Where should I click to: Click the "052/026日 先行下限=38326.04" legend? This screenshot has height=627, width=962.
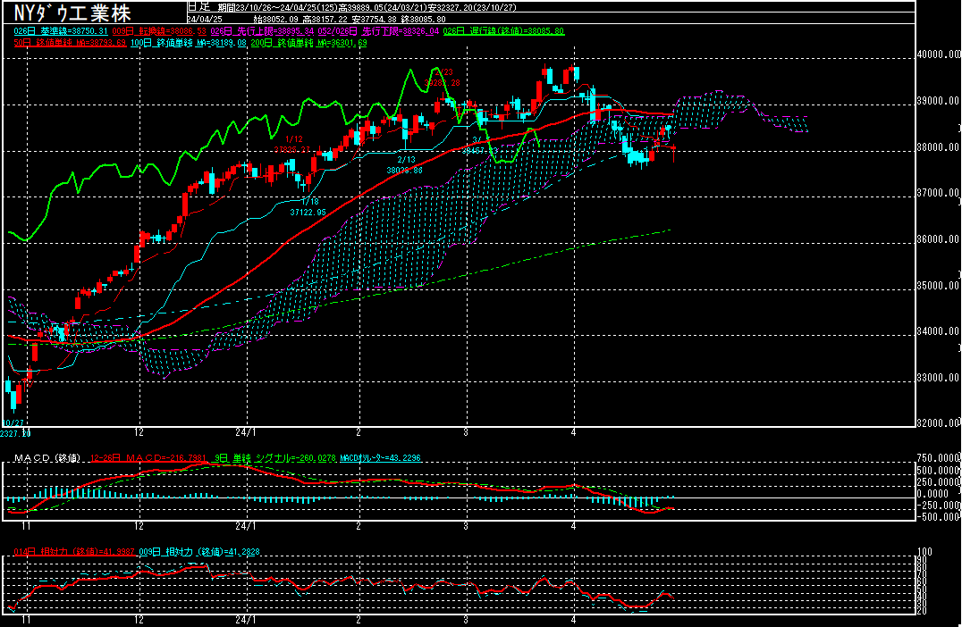click(378, 30)
